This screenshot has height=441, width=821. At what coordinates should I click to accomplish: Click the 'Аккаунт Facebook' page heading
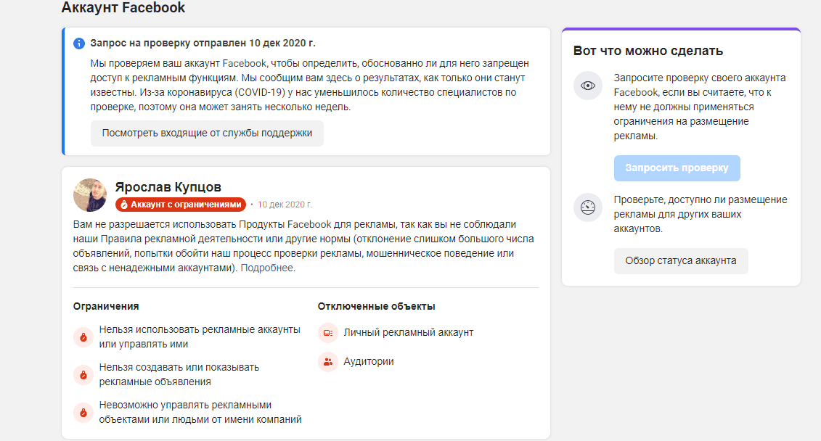coord(123,8)
